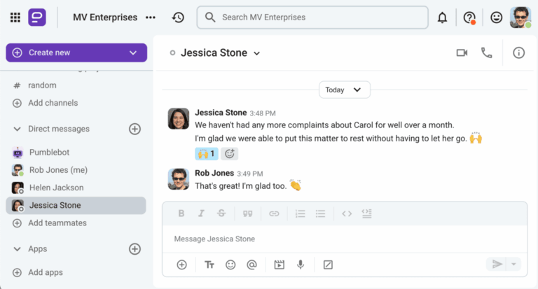Collapse the Direct messages section

(x=18, y=129)
